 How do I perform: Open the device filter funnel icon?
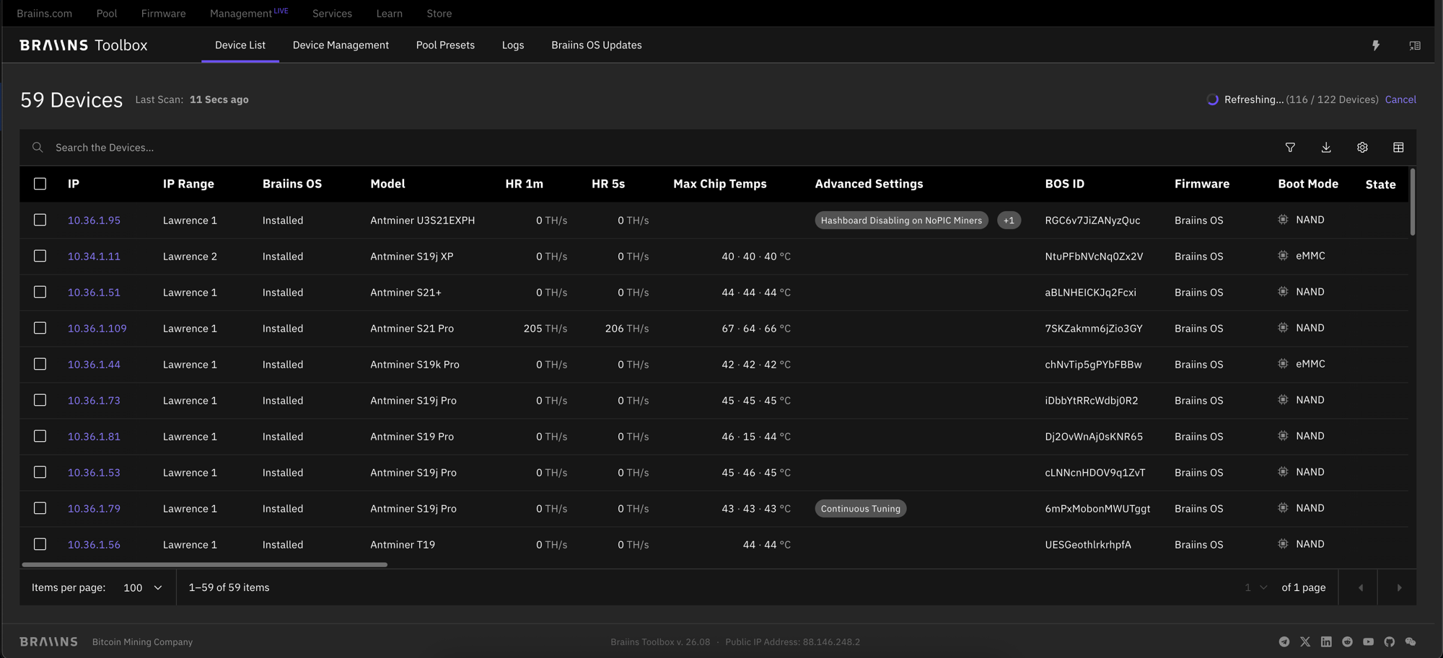tap(1290, 148)
